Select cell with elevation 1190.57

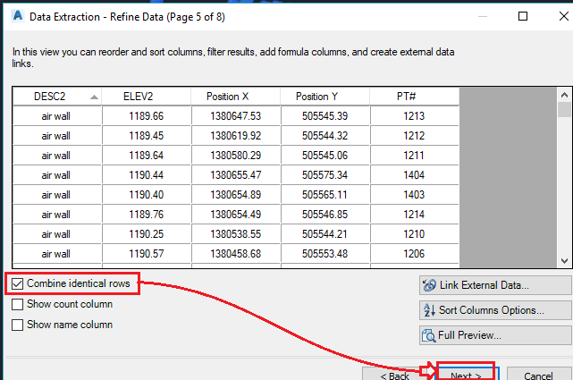tap(147, 254)
